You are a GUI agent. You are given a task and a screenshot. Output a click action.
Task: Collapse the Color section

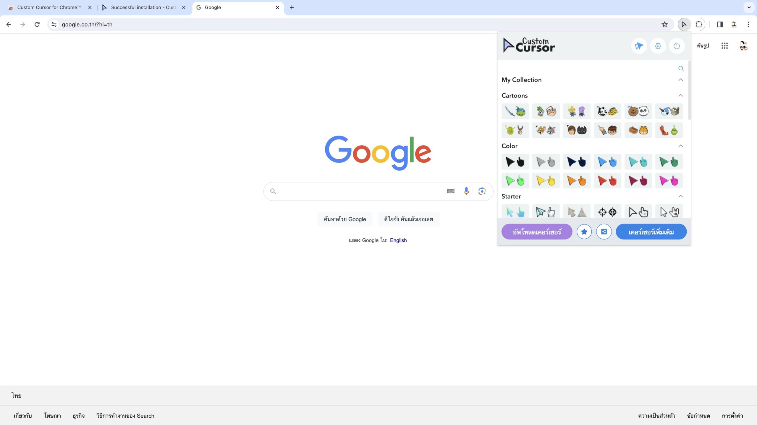tap(680, 146)
